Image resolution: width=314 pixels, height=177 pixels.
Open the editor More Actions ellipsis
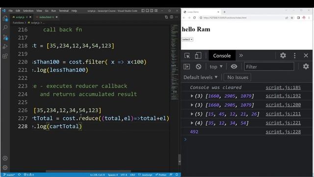point(177,17)
